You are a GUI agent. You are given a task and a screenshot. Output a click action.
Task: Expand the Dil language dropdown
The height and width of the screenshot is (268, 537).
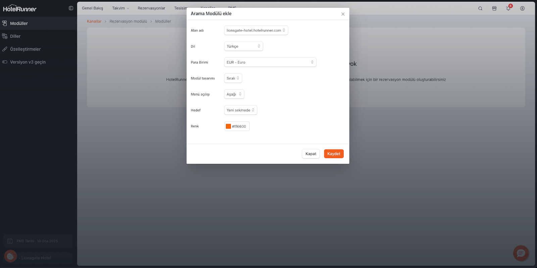click(x=243, y=46)
